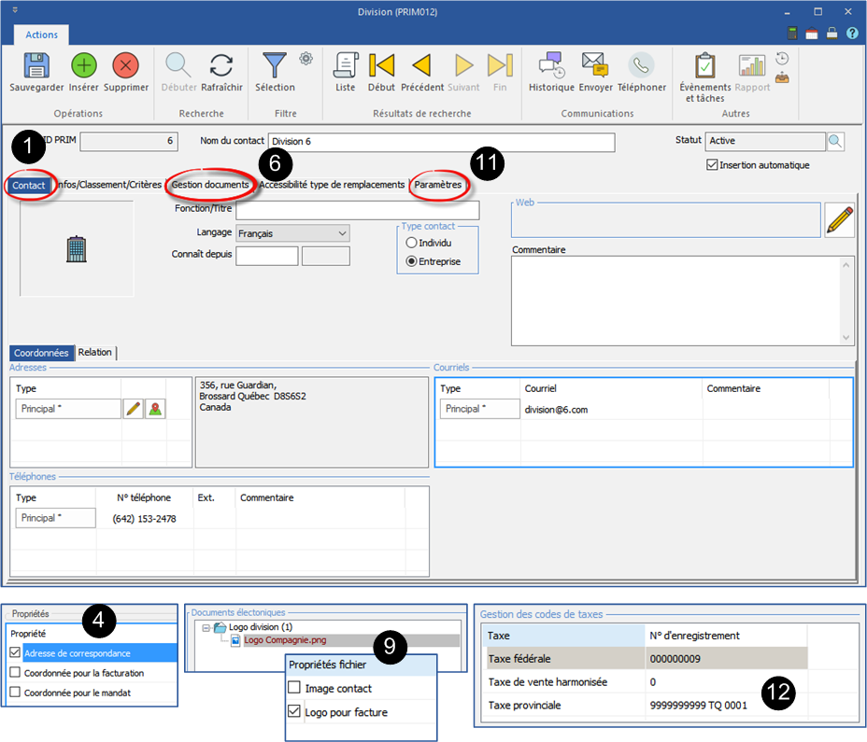Click in the Nom du contact field
867x742 pixels.
(x=441, y=142)
